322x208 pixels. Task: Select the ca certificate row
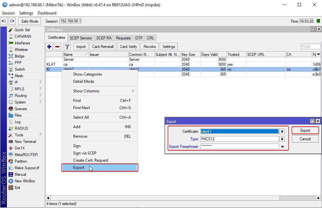183,64
